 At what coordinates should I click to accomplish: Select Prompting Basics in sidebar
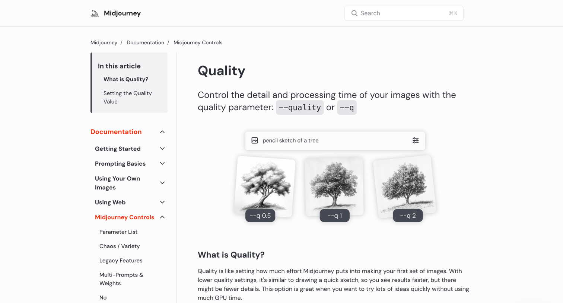pos(120,163)
